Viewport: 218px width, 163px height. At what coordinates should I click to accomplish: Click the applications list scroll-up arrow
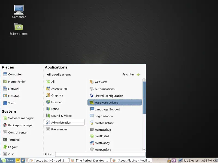click(x=144, y=80)
